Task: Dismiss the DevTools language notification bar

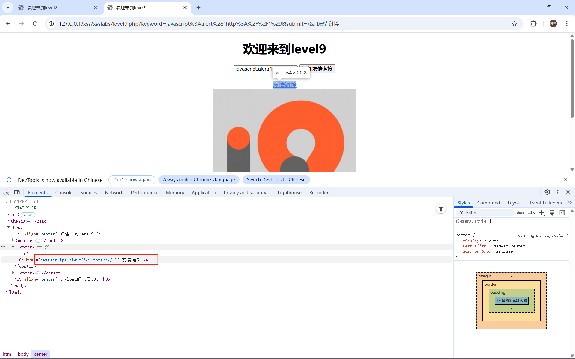Action: [x=565, y=180]
